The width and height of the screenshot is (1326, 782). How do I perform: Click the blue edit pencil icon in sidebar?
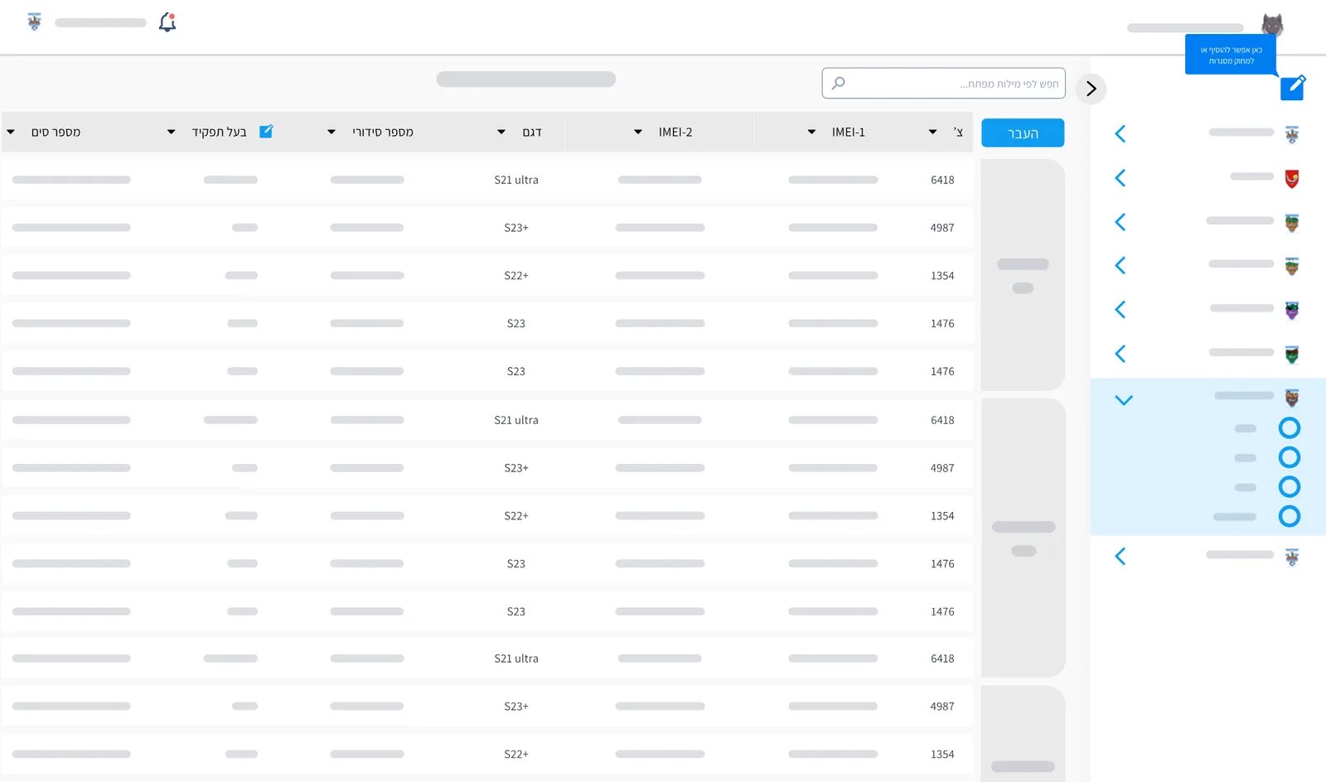1293,88
